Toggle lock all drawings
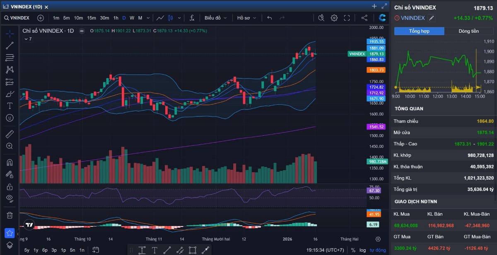The image size is (497, 255). tap(10, 187)
